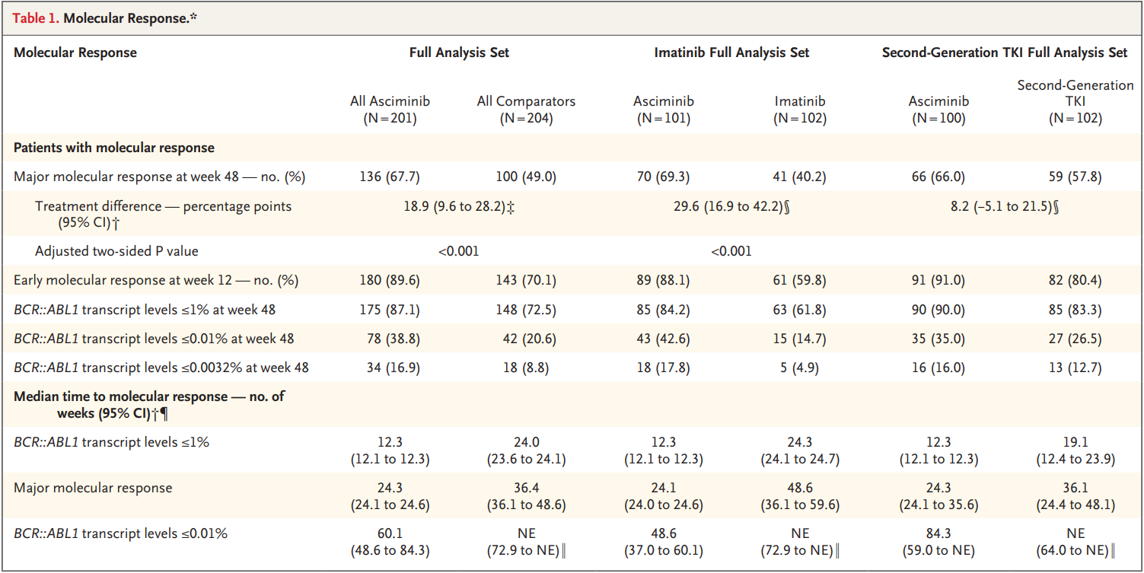Click the value '89 (88.1)'
1144x573 pixels.
point(664,280)
